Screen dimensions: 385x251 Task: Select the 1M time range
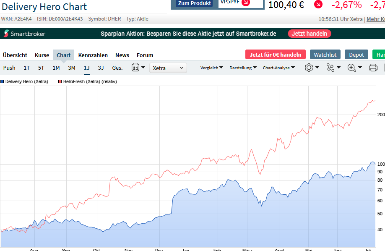56,68
